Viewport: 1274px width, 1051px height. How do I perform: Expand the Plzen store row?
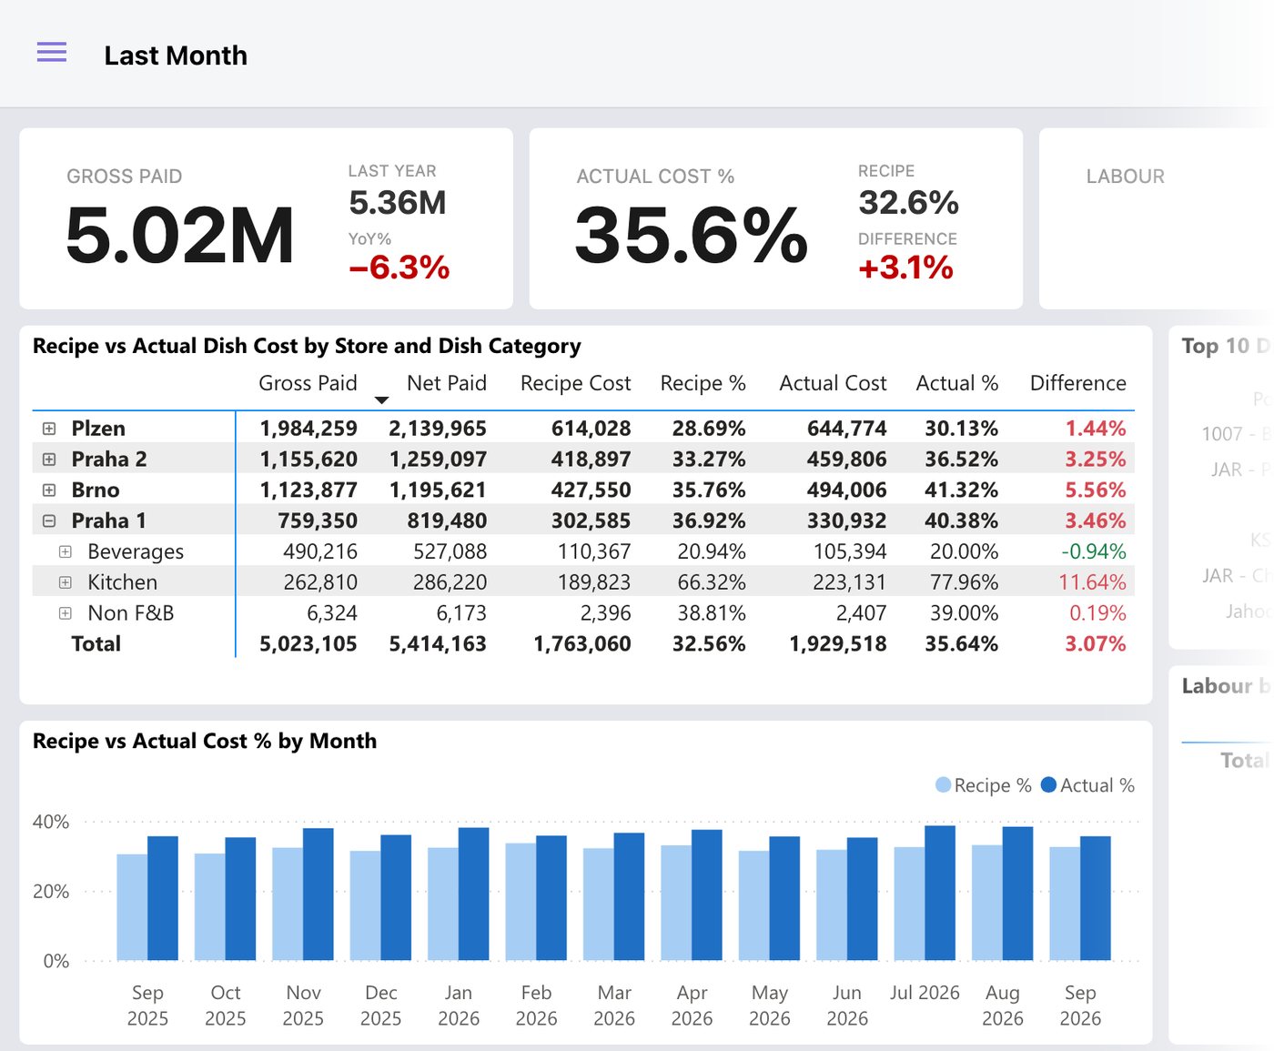point(49,429)
